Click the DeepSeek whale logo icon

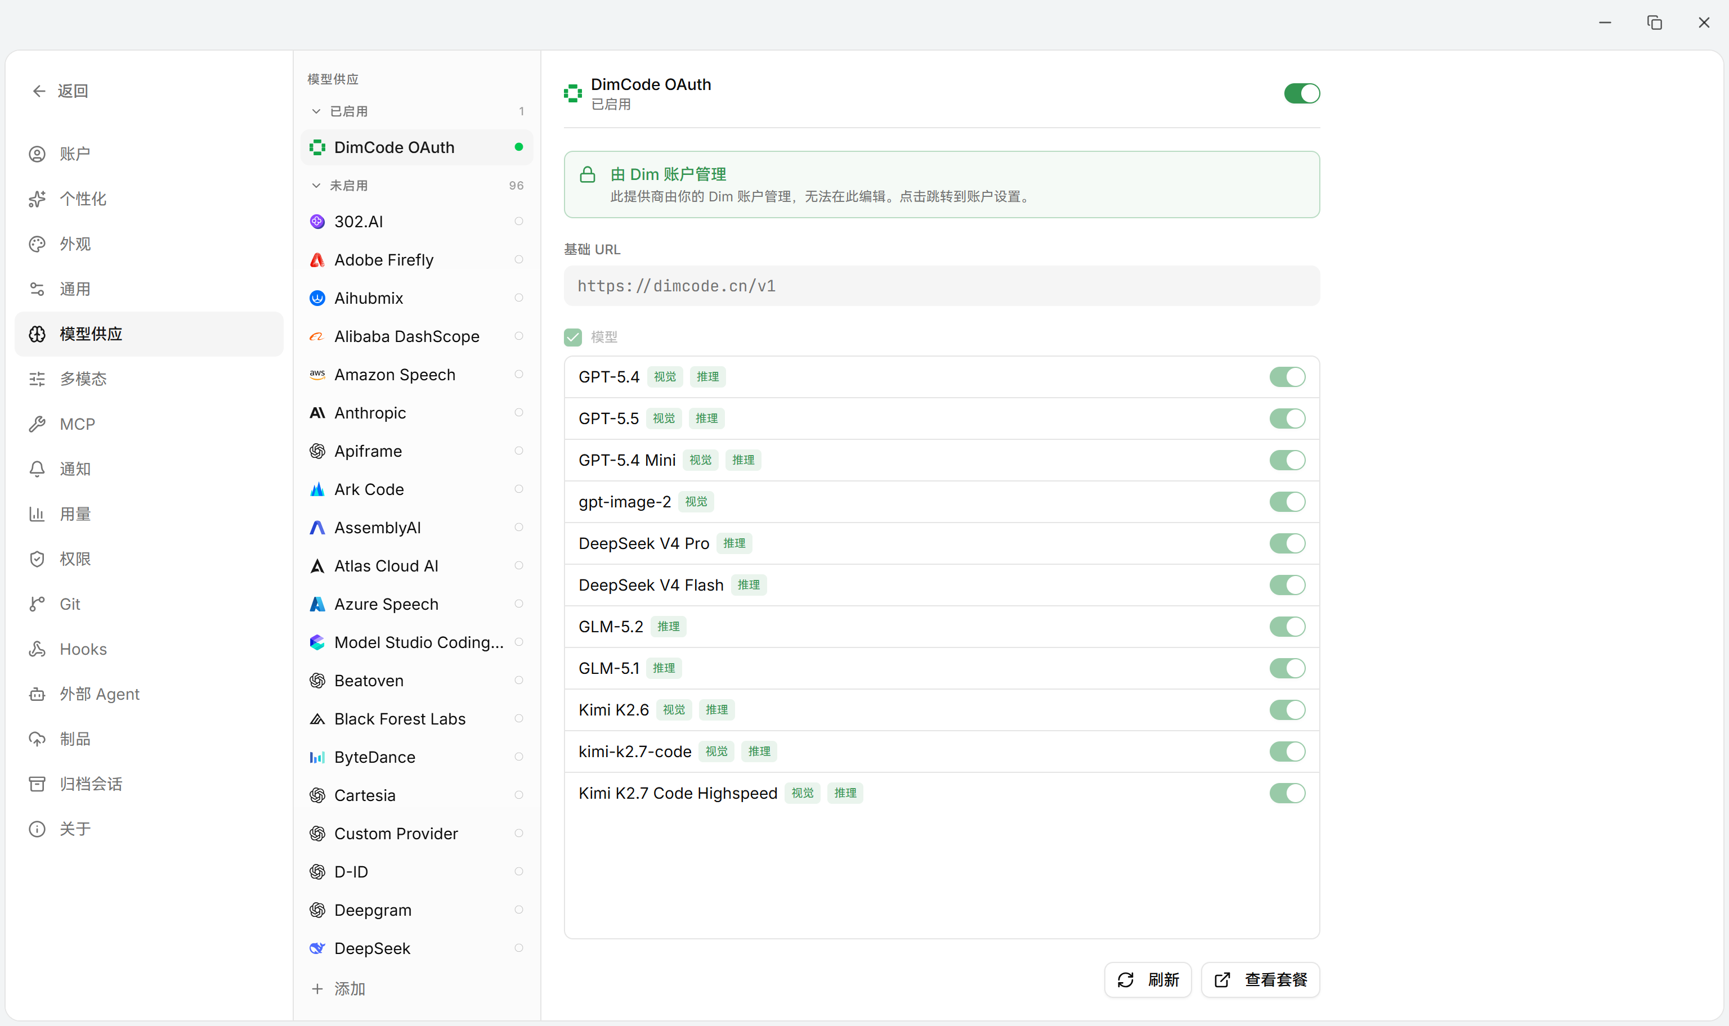click(317, 948)
